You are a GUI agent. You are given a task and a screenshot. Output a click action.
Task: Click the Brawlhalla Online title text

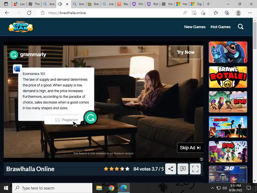coord(30,169)
